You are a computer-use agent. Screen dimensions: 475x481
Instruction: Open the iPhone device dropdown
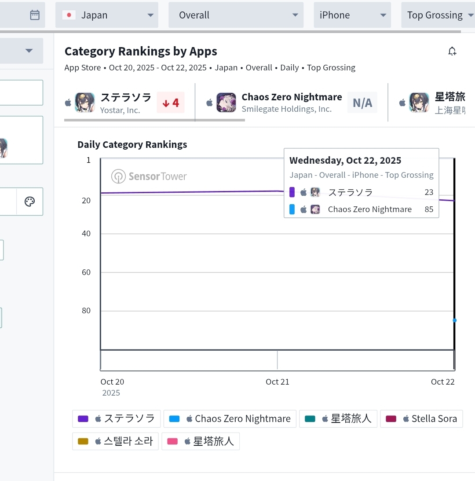point(352,15)
